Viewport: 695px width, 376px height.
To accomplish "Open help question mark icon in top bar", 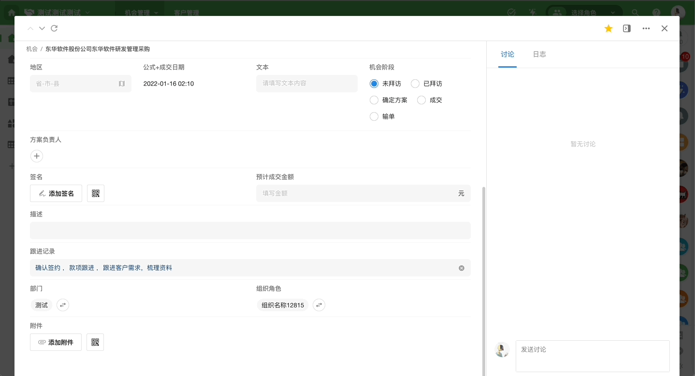I will (x=656, y=13).
